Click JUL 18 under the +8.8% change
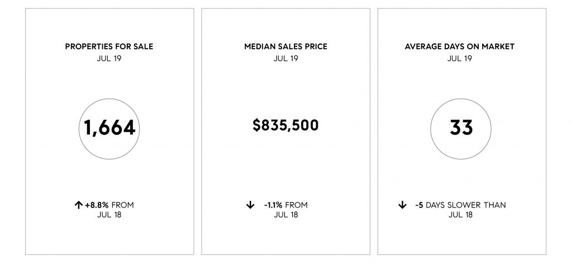572x280 pixels. point(109,215)
